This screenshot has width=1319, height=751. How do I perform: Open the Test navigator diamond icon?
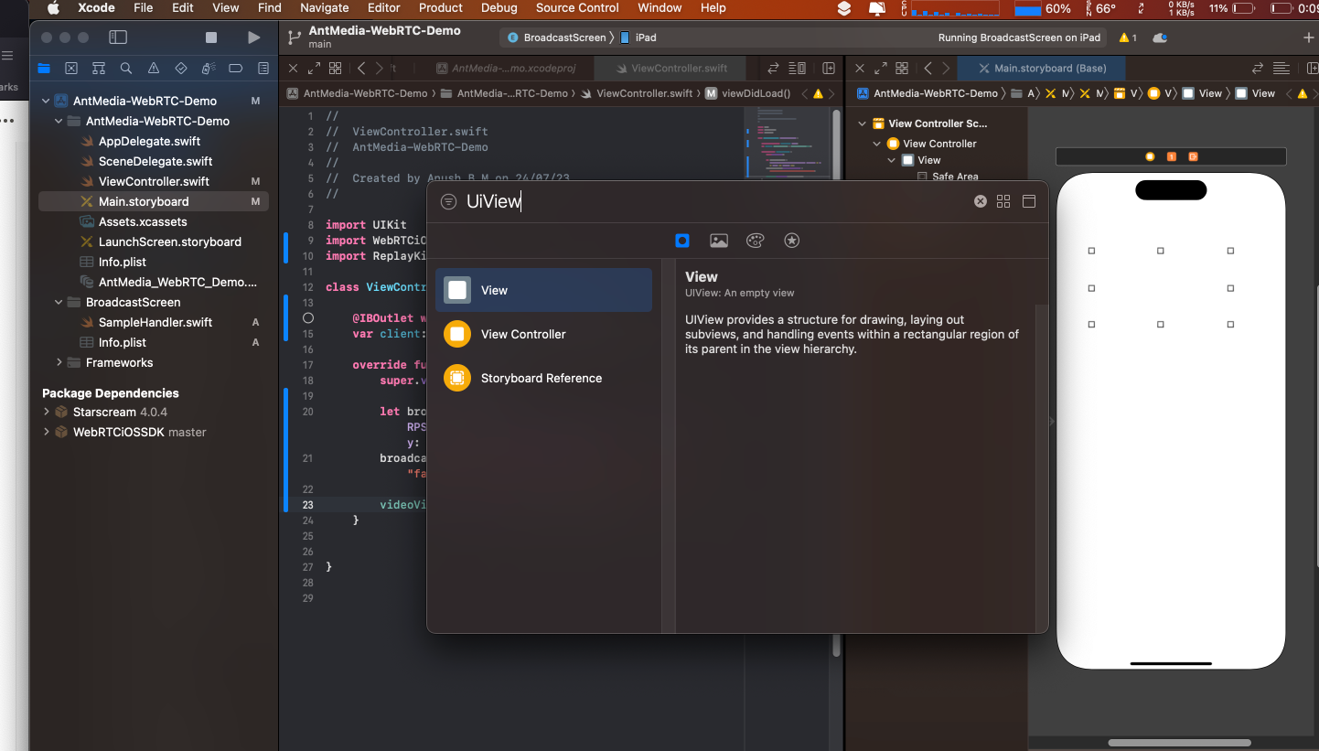pyautogui.click(x=181, y=69)
